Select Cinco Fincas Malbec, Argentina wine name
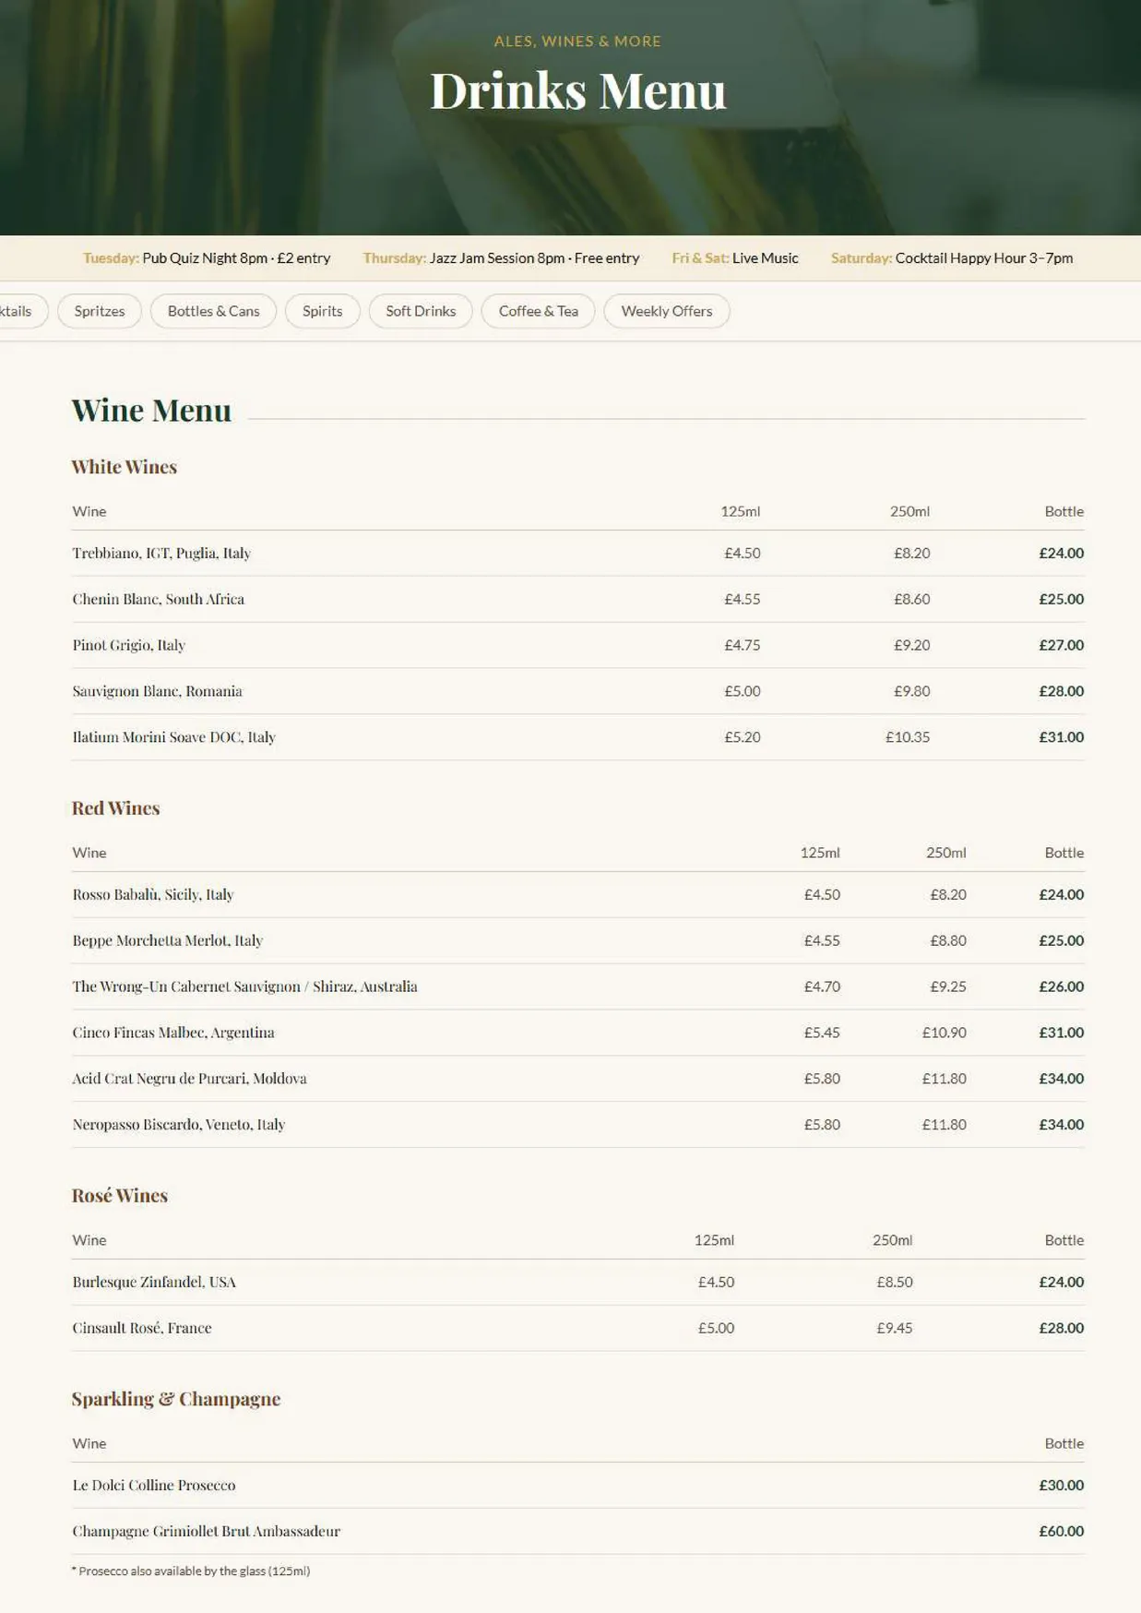The width and height of the screenshot is (1141, 1613). pos(173,1034)
